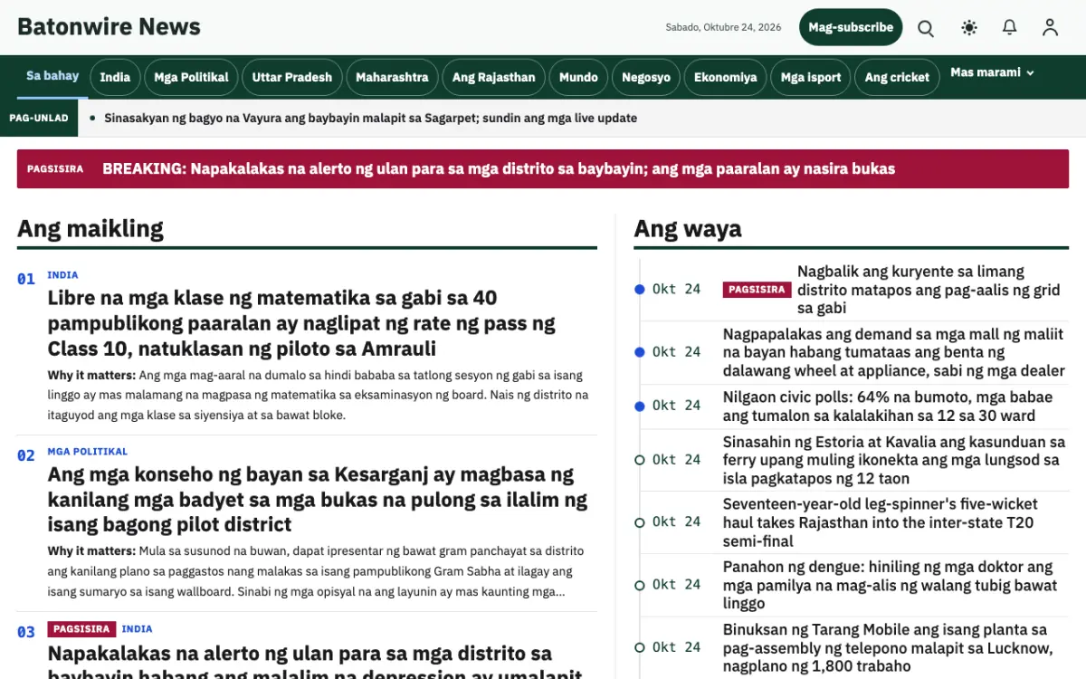Open the Nilgaon civic polls story
The height and width of the screenshot is (679, 1086).
coord(888,406)
